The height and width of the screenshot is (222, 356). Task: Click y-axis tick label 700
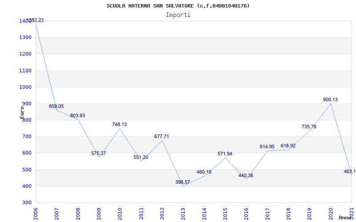tap(27, 137)
